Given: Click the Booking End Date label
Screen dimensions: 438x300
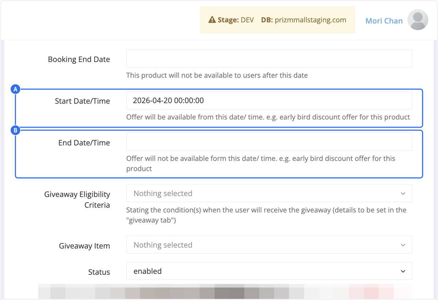Looking at the screenshot, I should click(79, 59).
